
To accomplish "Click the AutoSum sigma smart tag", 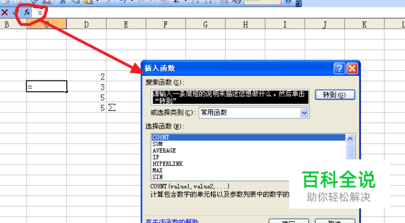I will click(112, 107).
